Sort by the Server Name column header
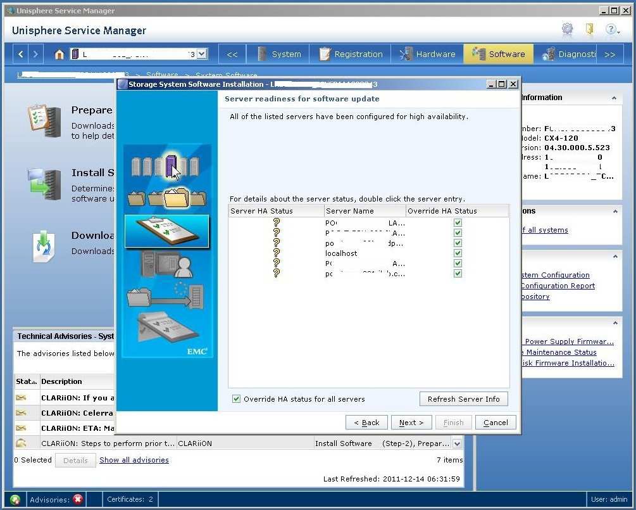The image size is (636, 510). coord(365,211)
